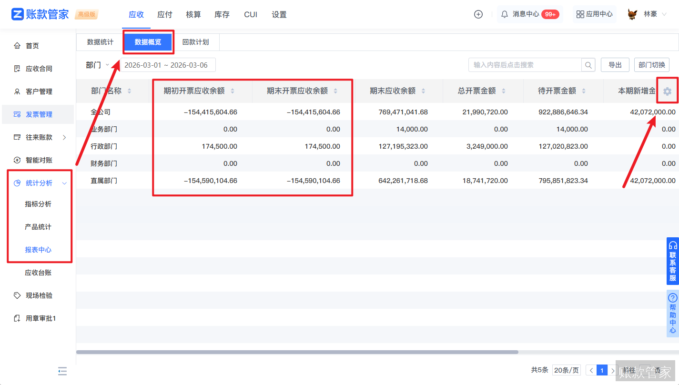Sort by 待开票金额 column
This screenshot has width=679, height=385.
[x=584, y=91]
